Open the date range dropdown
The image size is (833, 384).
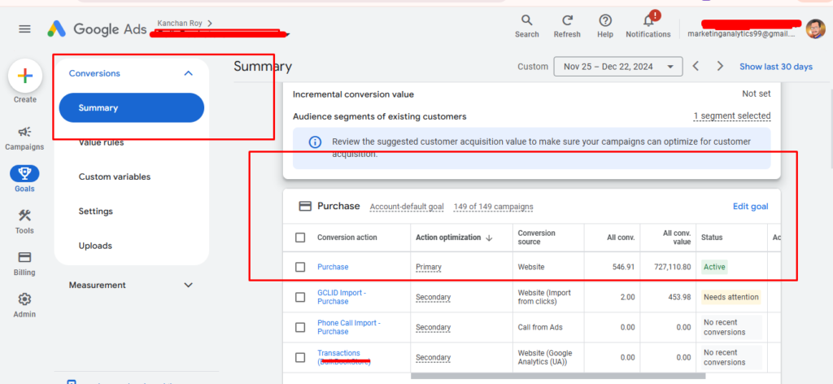coord(618,67)
